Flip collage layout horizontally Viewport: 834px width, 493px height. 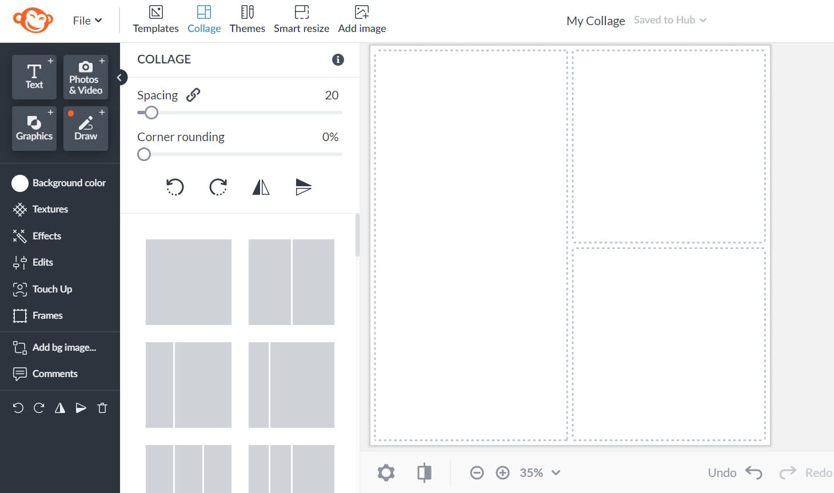point(261,187)
